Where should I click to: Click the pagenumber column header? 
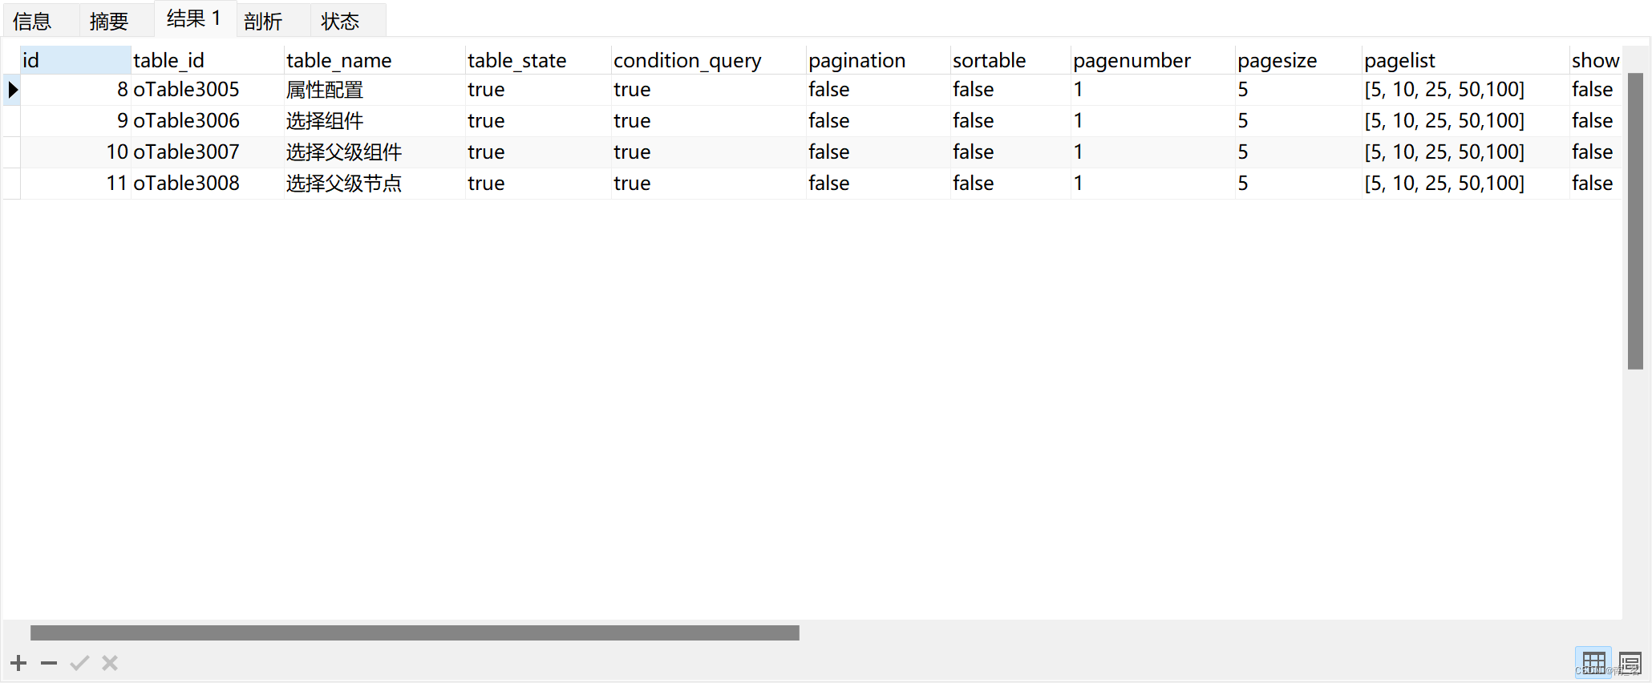click(x=1153, y=60)
